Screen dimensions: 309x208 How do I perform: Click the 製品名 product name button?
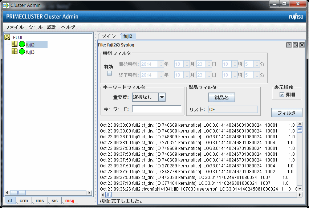[x=221, y=97]
